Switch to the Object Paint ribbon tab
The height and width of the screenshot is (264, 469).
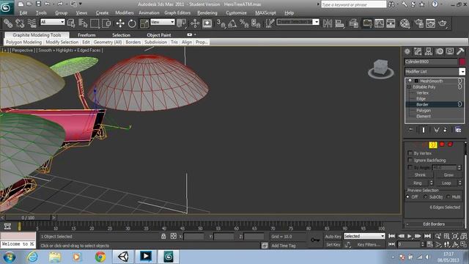click(x=159, y=35)
